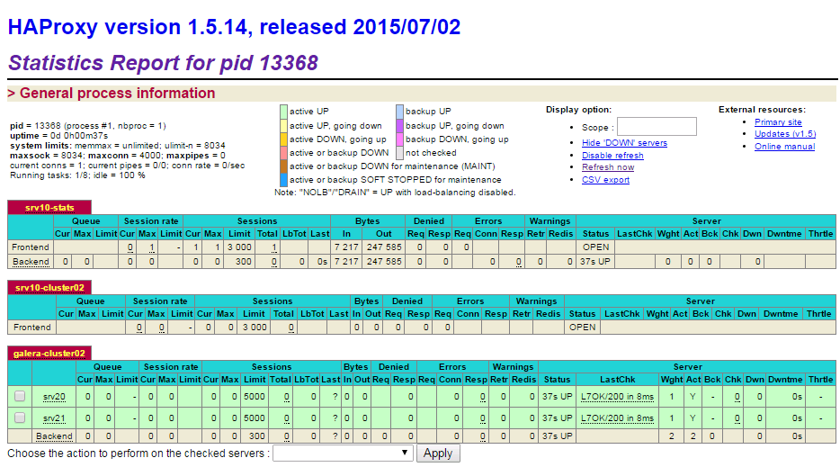Click srv20 LastChk value L7OK/200 in 8ms
The width and height of the screenshot is (840, 467).
pyautogui.click(x=617, y=397)
